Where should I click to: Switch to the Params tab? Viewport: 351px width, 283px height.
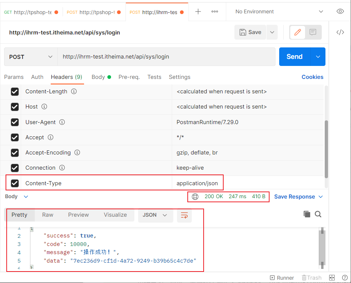click(x=14, y=77)
